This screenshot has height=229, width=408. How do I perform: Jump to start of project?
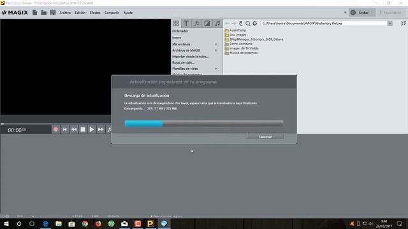65,129
